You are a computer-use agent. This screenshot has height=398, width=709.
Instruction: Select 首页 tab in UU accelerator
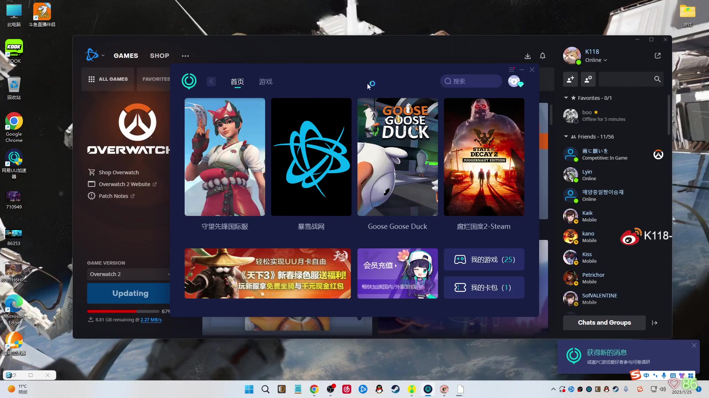tap(237, 82)
